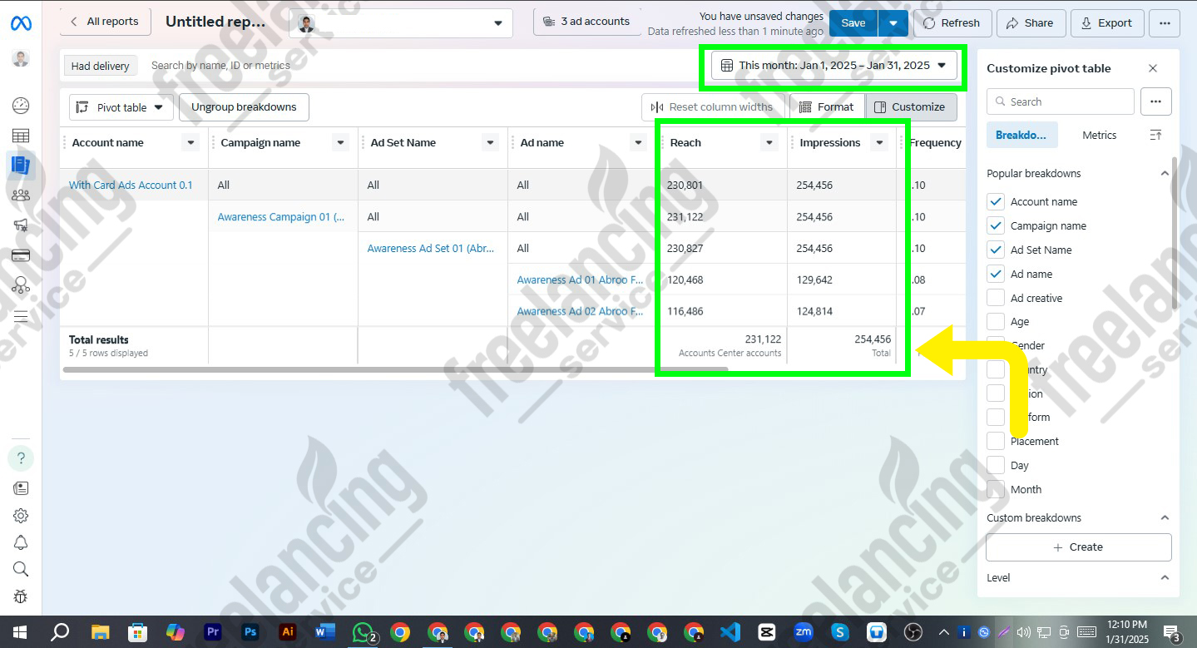Open Ads reporting icon in sidebar

(21, 165)
